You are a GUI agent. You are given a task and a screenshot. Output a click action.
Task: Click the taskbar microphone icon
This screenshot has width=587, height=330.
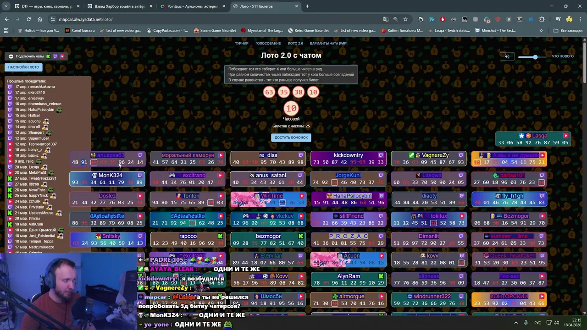click(526, 323)
